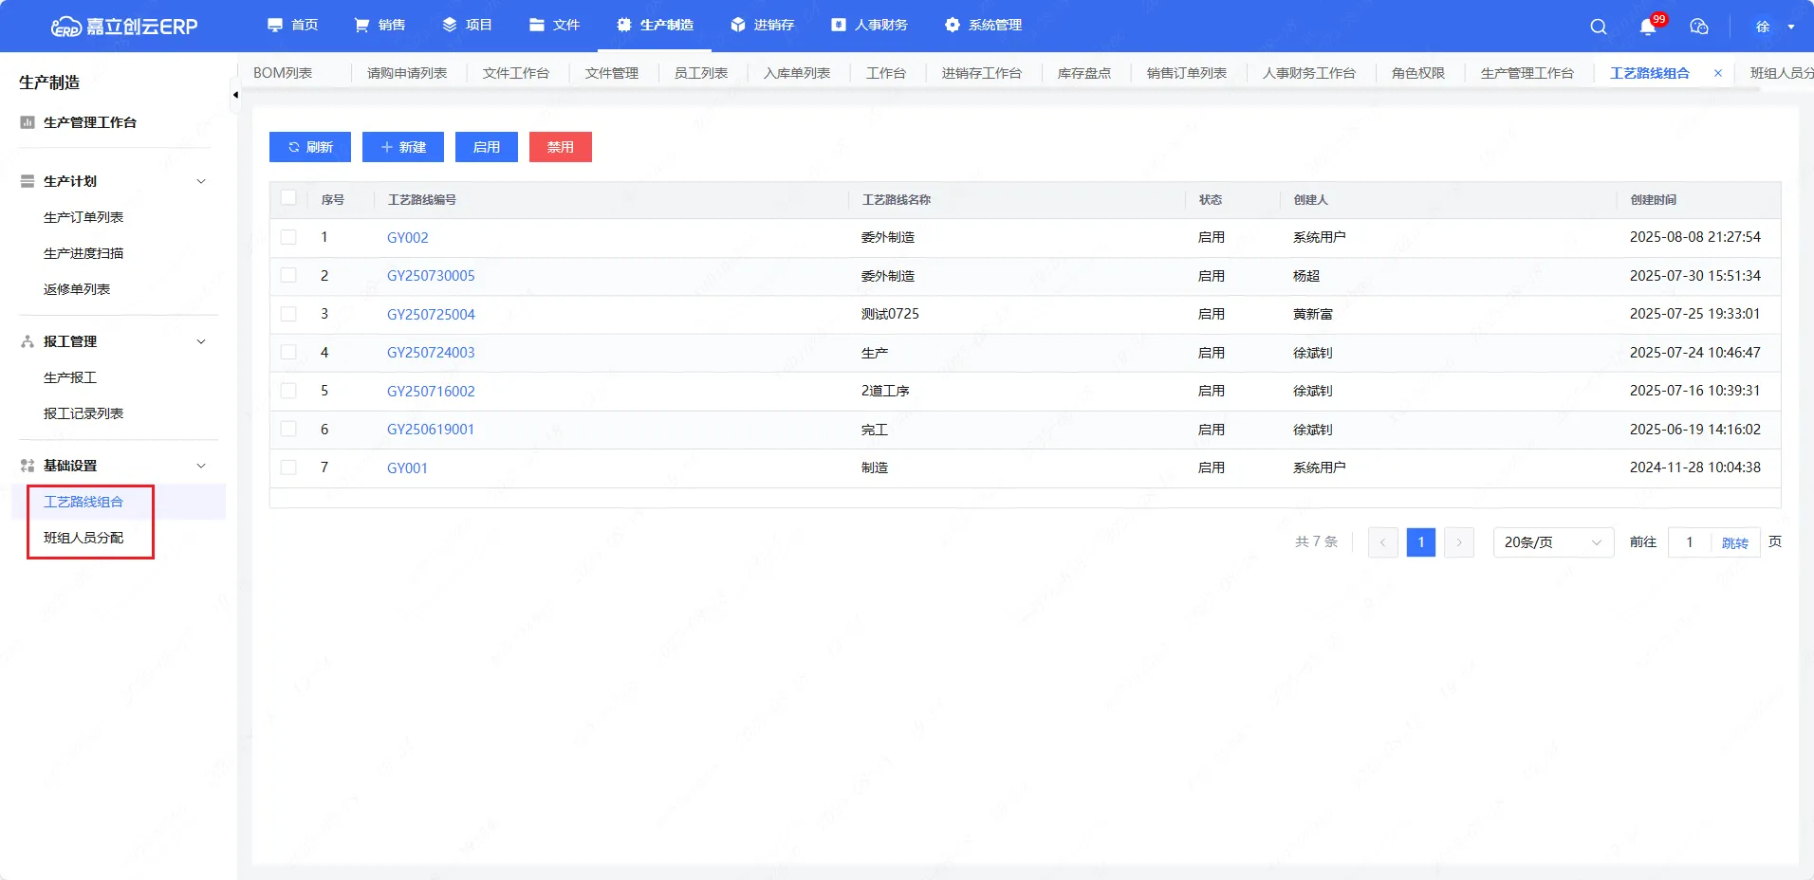Close the 工艺路线组合 tab with the x icon
This screenshot has height=880, width=1814.
point(1717,73)
